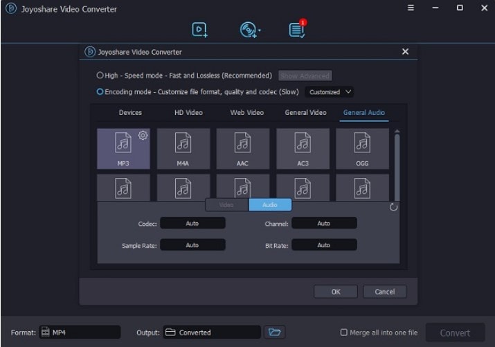This screenshot has height=347, width=495.
Task: Open the Format MP4 selector
Action: 80,332
